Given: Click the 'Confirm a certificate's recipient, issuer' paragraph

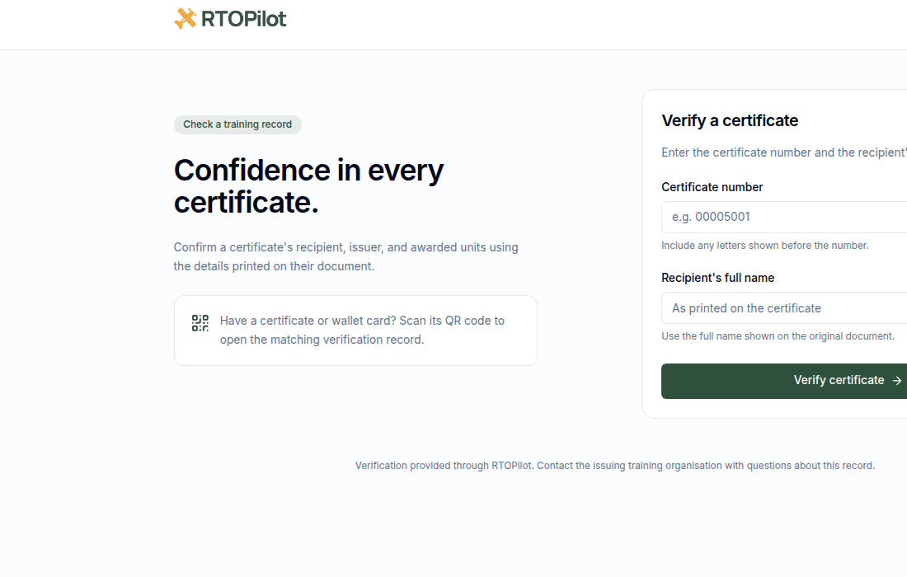Looking at the screenshot, I should [x=346, y=256].
